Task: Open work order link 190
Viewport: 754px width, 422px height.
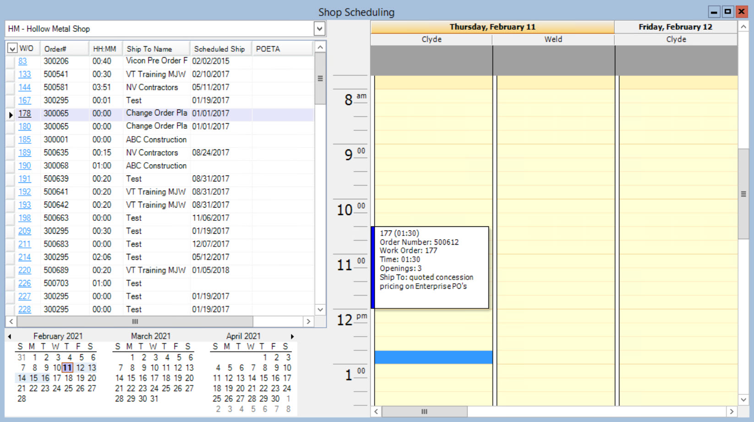Action: (x=25, y=165)
